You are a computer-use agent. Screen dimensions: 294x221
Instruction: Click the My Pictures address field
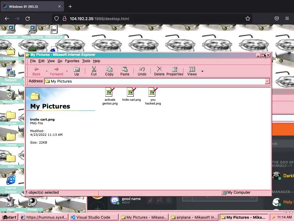tap(155, 81)
